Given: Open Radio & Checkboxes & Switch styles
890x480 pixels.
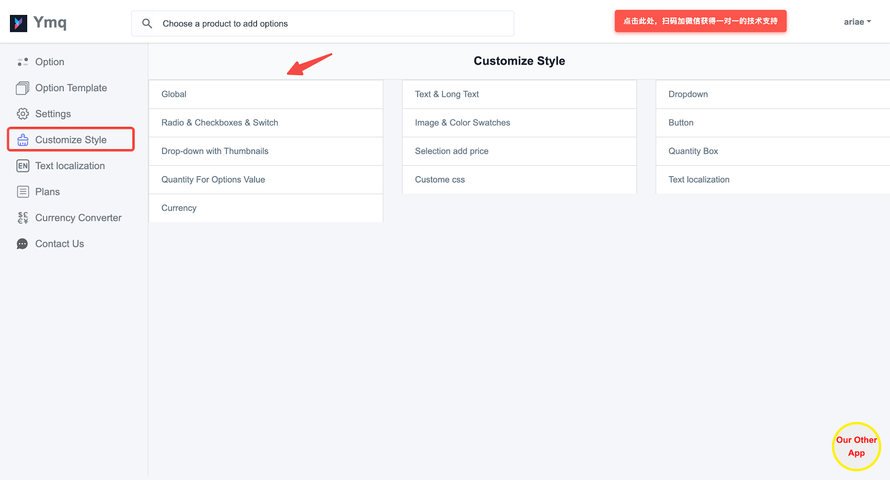Looking at the screenshot, I should (265, 123).
